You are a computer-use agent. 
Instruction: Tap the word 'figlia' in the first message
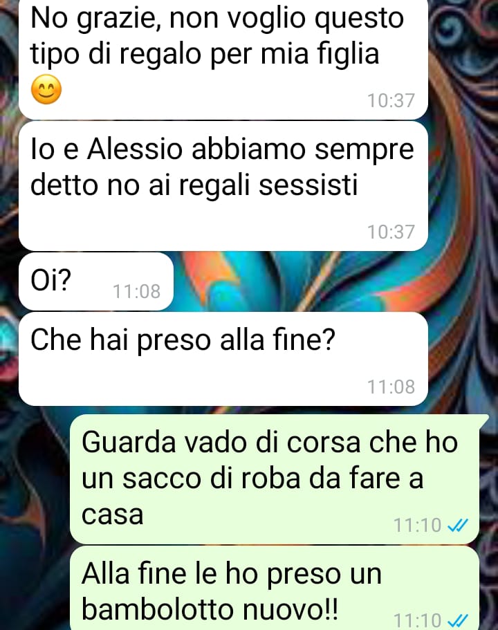[348, 54]
